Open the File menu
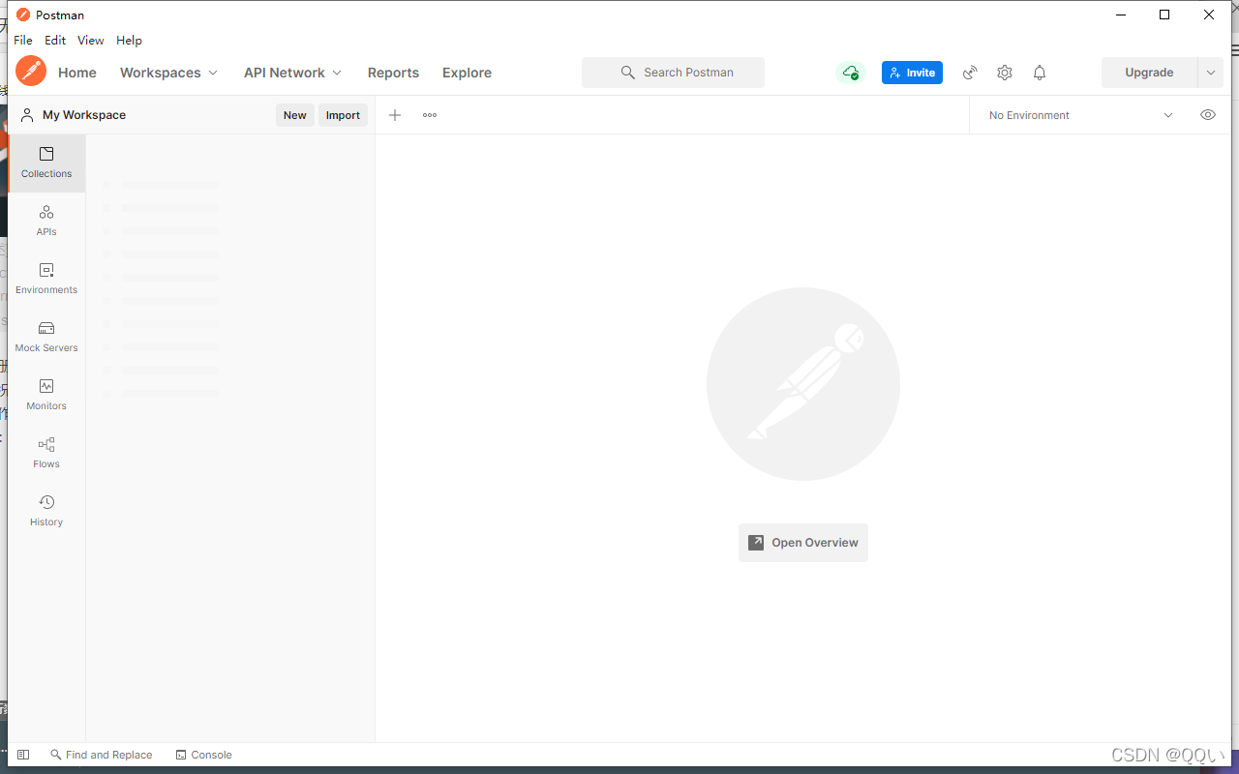This screenshot has height=774, width=1239. [23, 41]
